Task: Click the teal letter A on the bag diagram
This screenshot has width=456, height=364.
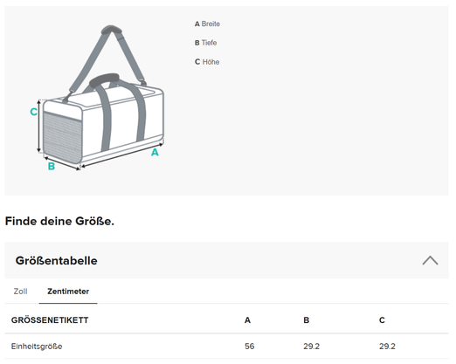Action: tap(155, 152)
